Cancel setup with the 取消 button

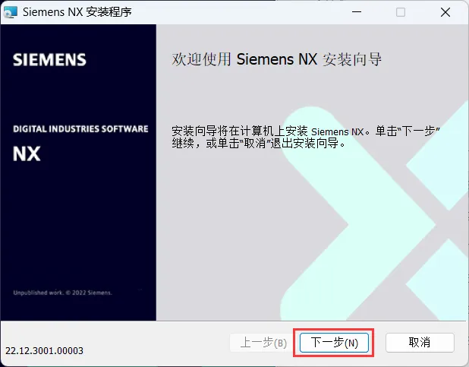[x=420, y=343]
